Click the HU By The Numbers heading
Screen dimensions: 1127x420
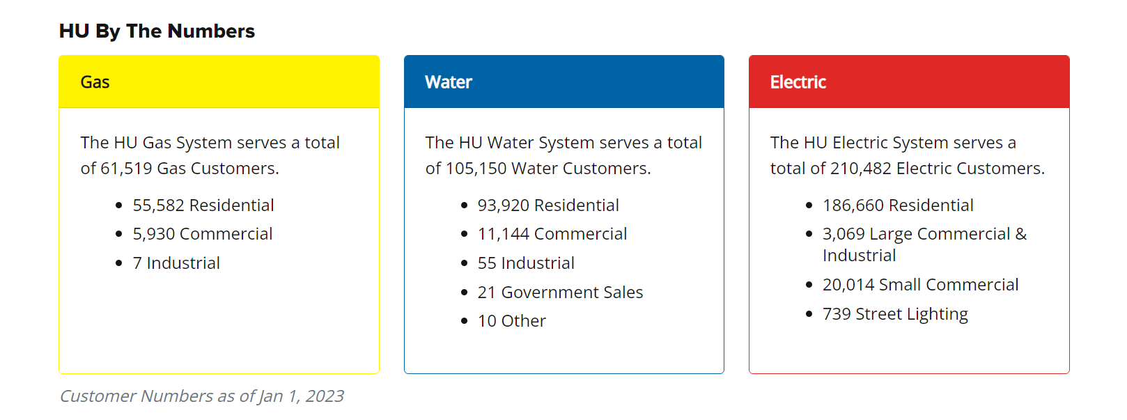pyautogui.click(x=157, y=31)
